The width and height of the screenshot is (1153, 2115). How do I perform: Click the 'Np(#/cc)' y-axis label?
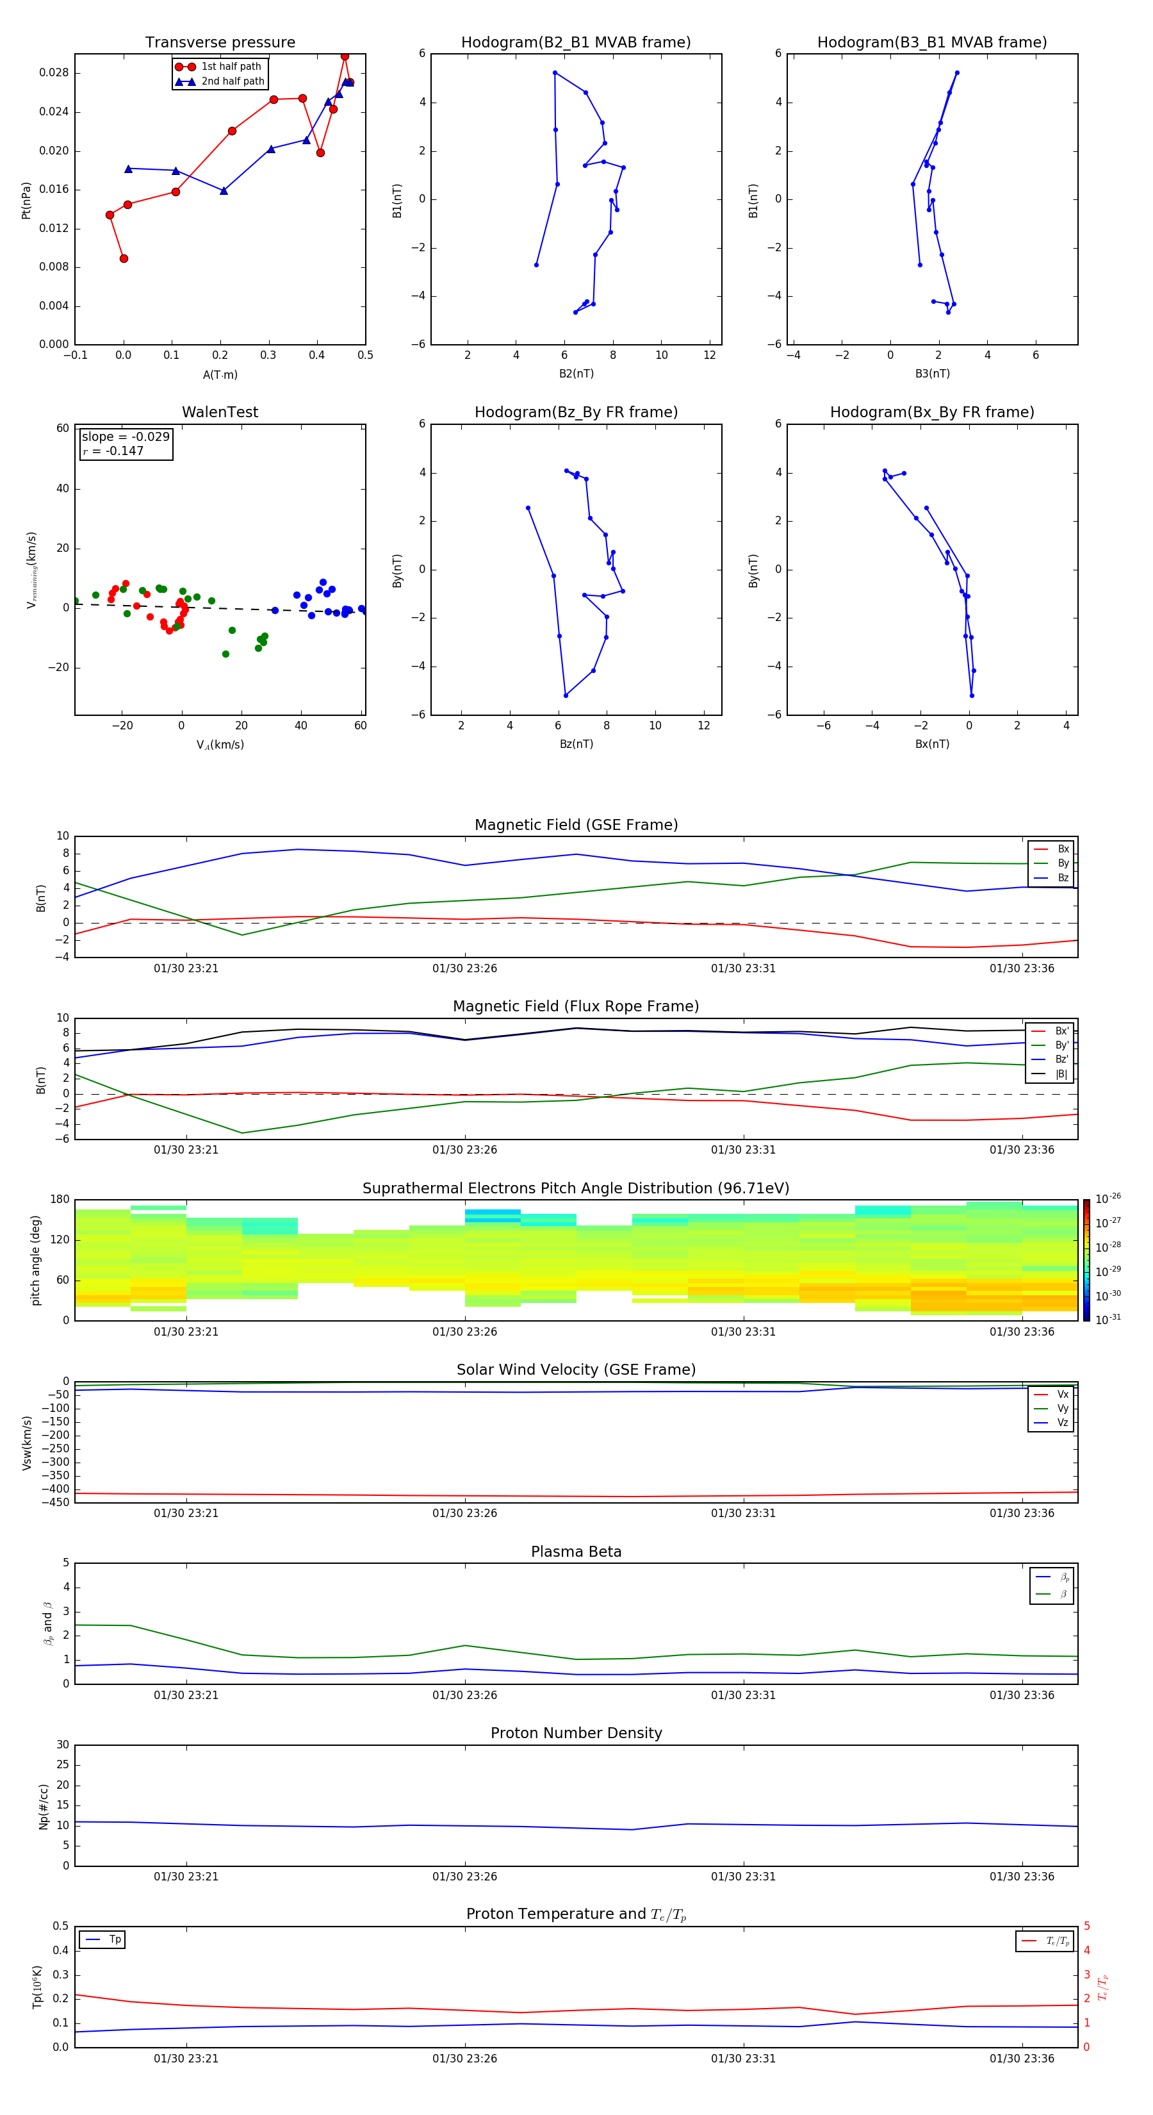[44, 1805]
